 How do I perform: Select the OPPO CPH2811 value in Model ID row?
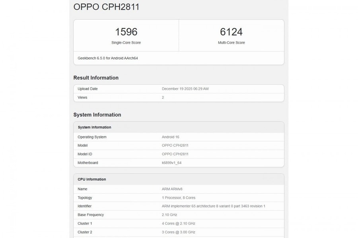(x=175, y=154)
